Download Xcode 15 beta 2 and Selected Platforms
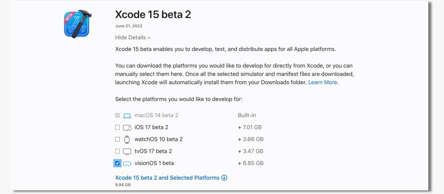Viewport: 444px width, 194px height. pyautogui.click(x=171, y=177)
